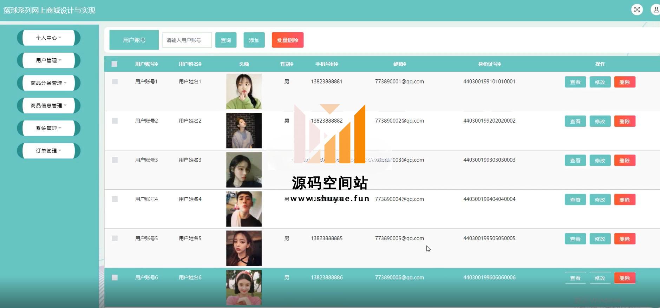Viewport: 660px width, 308px height.
Task: Click 修改 button for 用户账号2 row
Action: pos(600,122)
